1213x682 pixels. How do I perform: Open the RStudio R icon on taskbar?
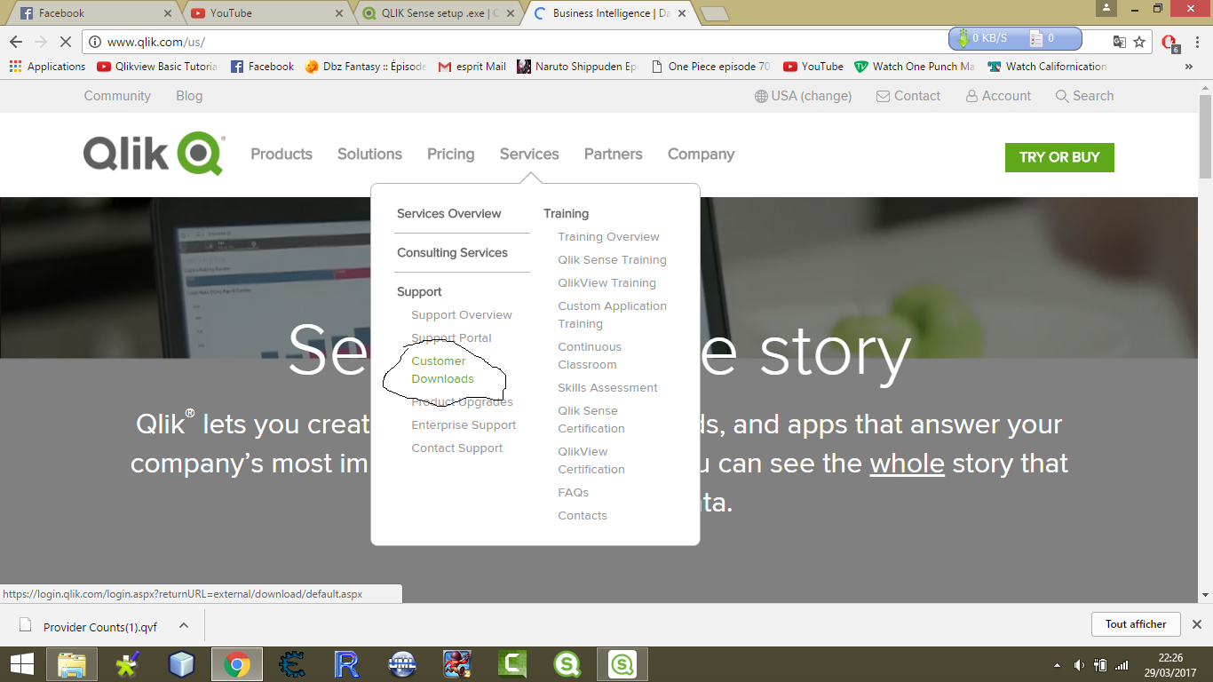tap(346, 664)
